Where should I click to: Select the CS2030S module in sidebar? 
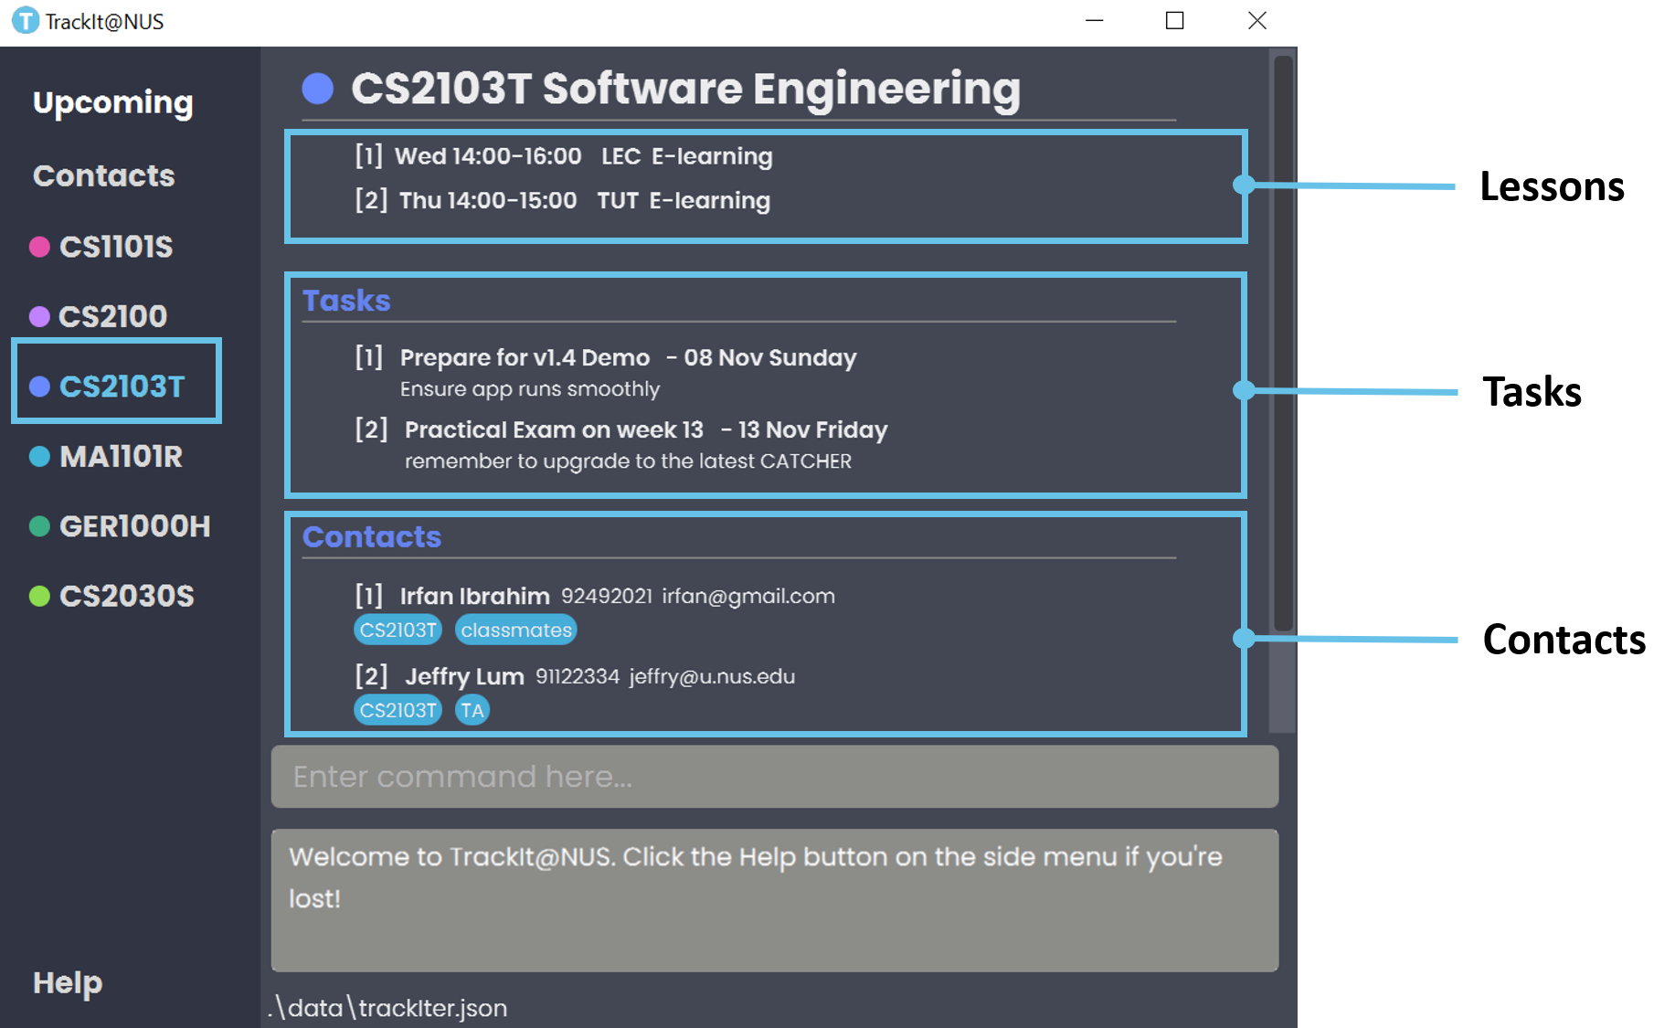(126, 596)
